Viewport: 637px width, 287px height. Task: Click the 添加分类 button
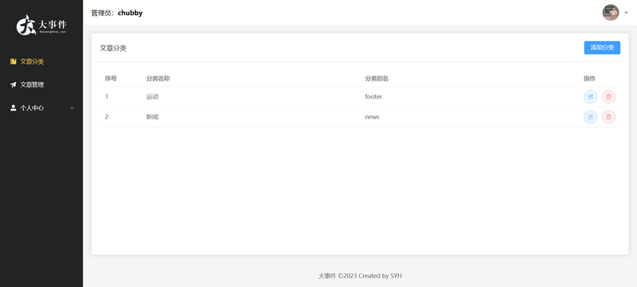pos(602,48)
